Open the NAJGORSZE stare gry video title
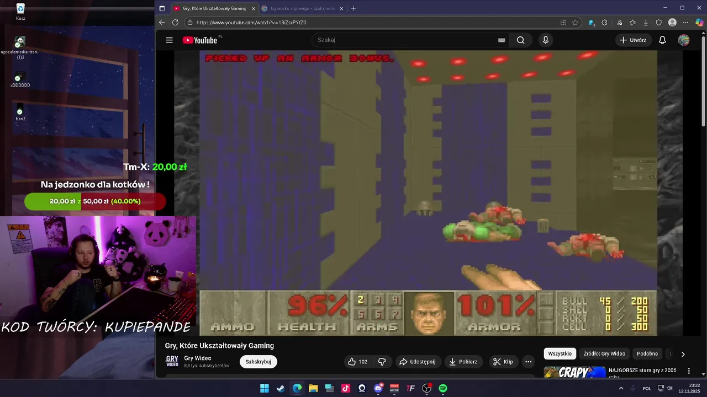Image resolution: width=707 pixels, height=397 pixels. coord(642,373)
